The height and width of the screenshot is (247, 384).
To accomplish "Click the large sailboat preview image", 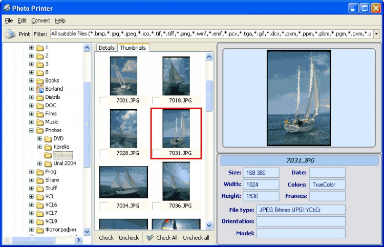I will (298, 98).
